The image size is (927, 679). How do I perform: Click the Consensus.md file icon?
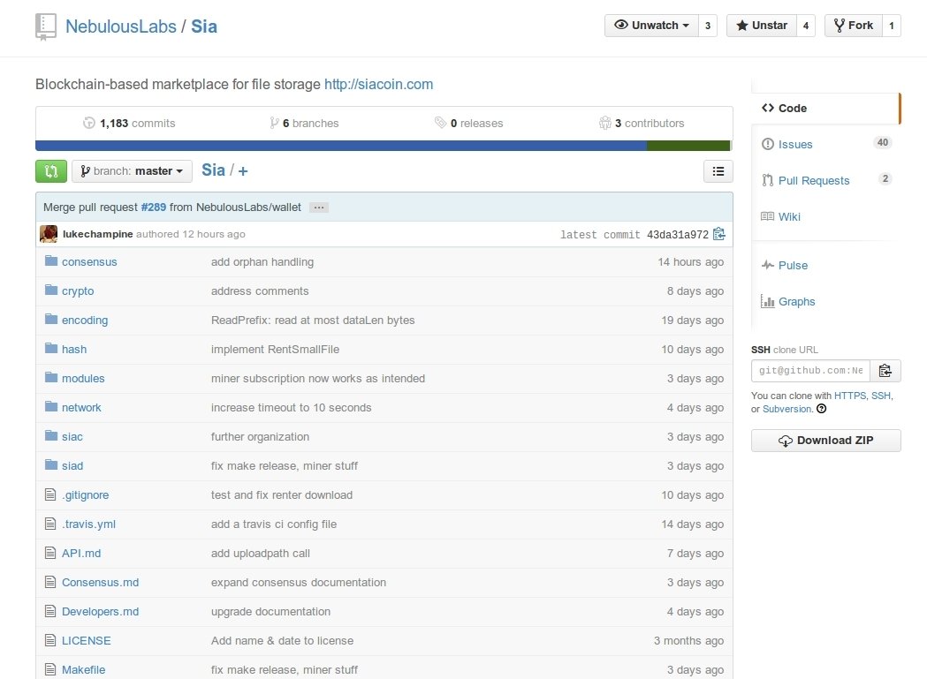[50, 582]
